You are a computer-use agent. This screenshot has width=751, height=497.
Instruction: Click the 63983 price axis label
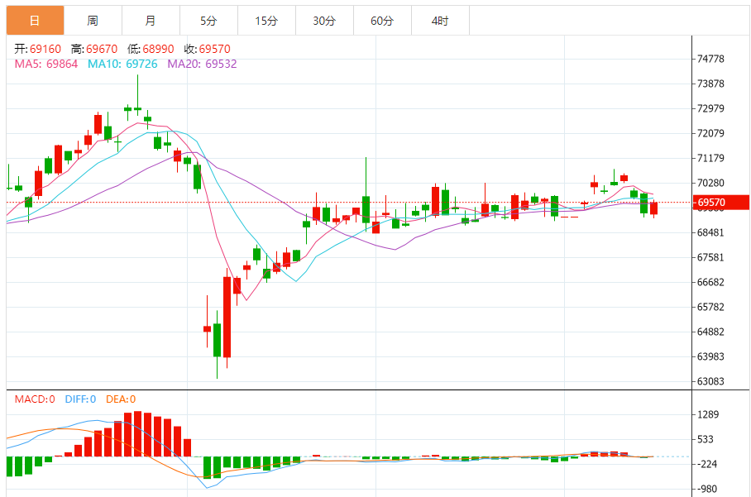[x=710, y=356]
